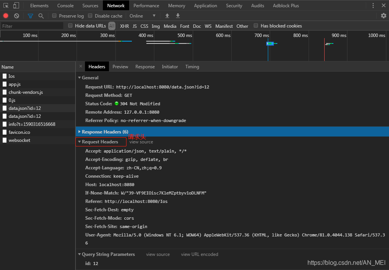Import a HAR file with upload arrow
The width and height of the screenshot is (389, 270).
pyautogui.click(x=167, y=16)
